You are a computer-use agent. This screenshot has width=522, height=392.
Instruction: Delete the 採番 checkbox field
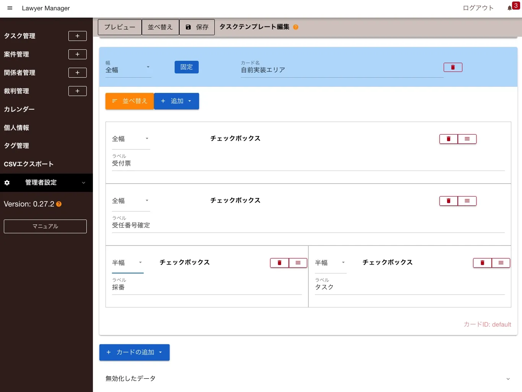[x=279, y=263]
